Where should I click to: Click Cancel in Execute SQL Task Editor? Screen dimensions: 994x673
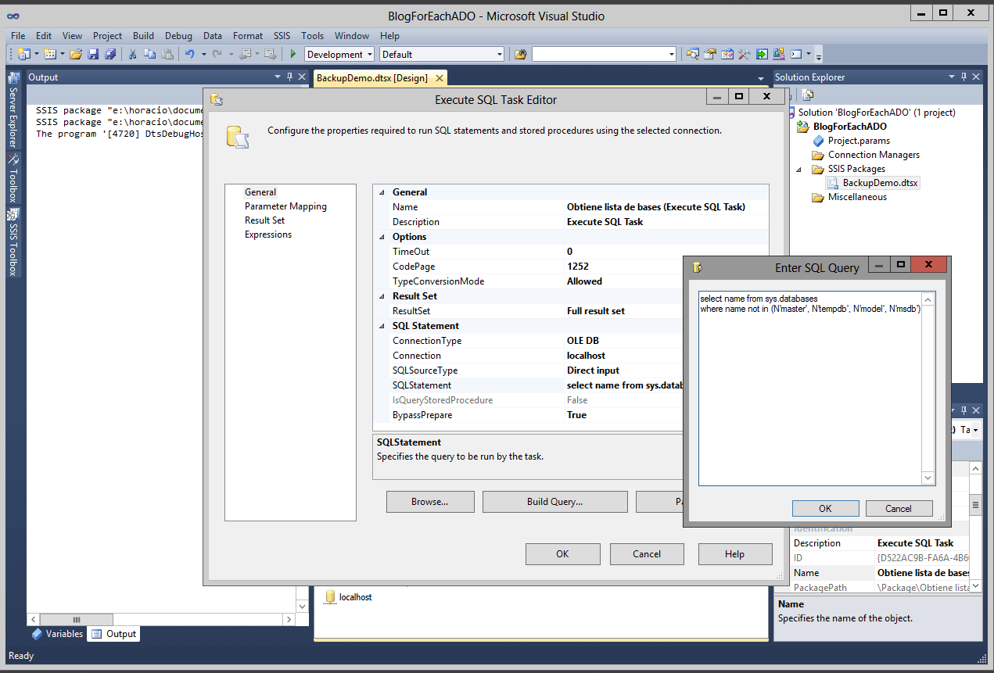(x=647, y=554)
